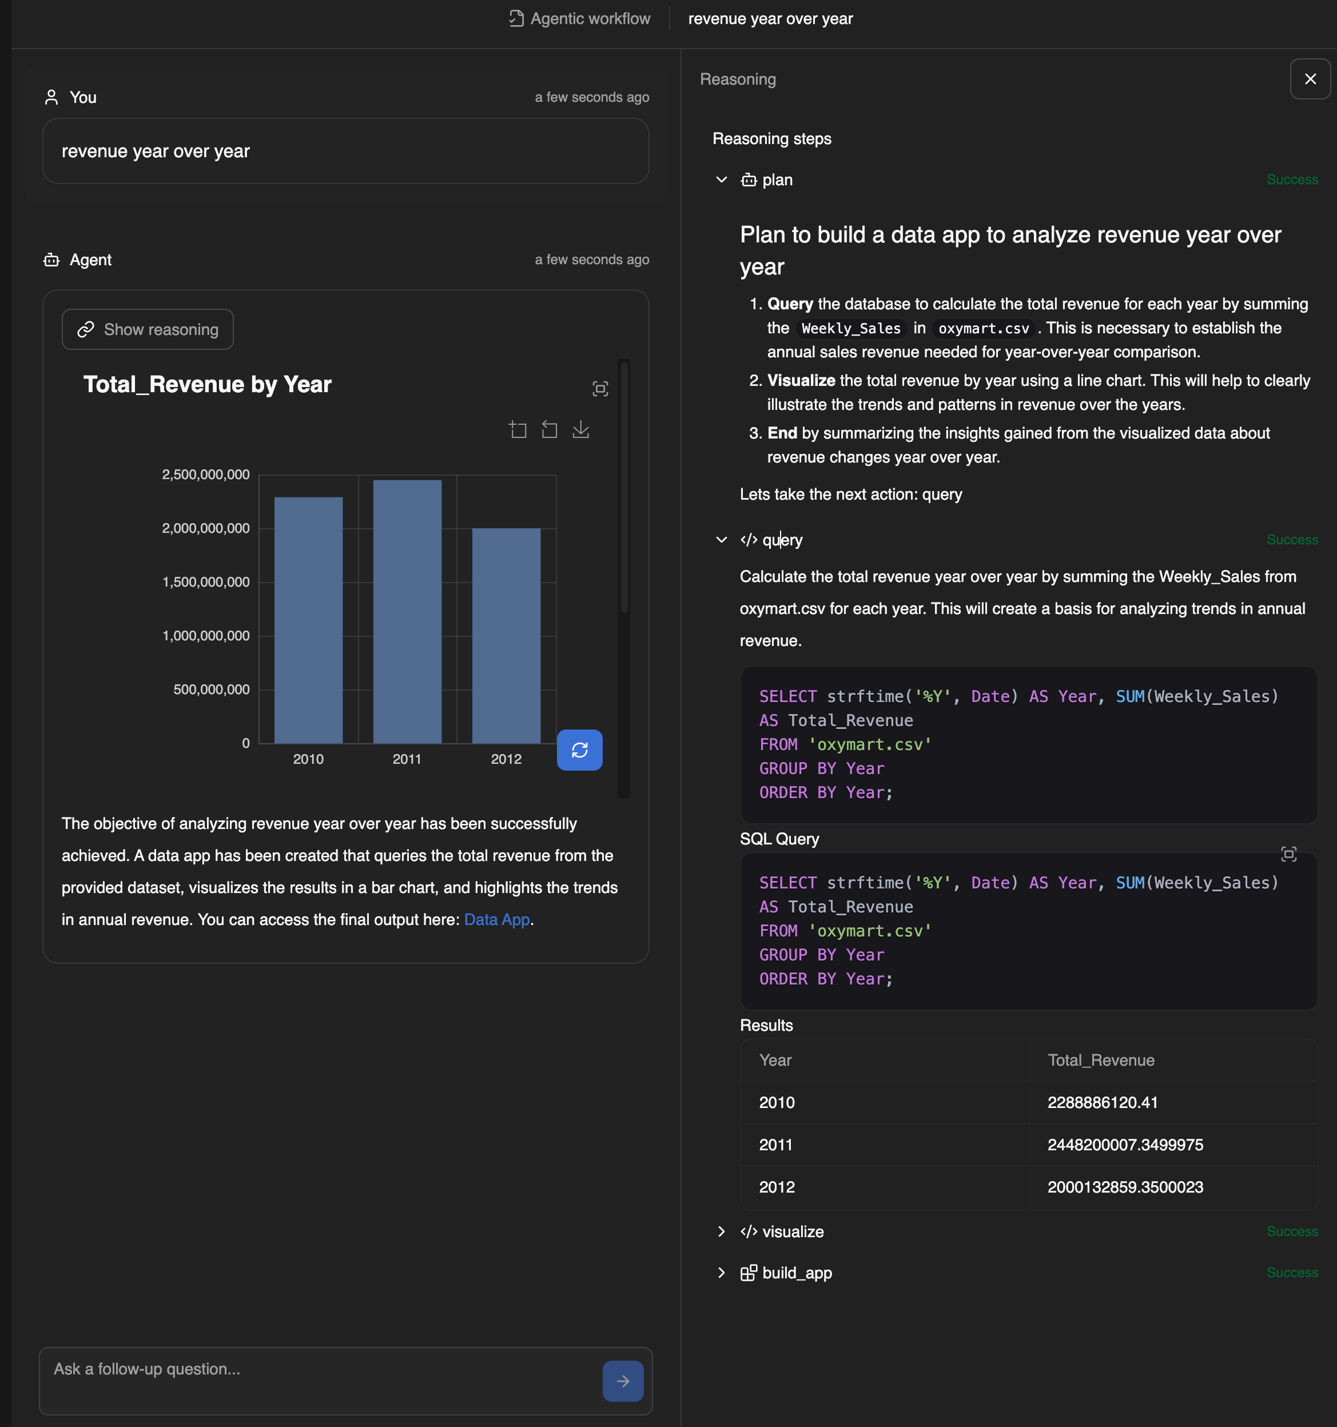Collapse the query reasoning step

coord(722,540)
